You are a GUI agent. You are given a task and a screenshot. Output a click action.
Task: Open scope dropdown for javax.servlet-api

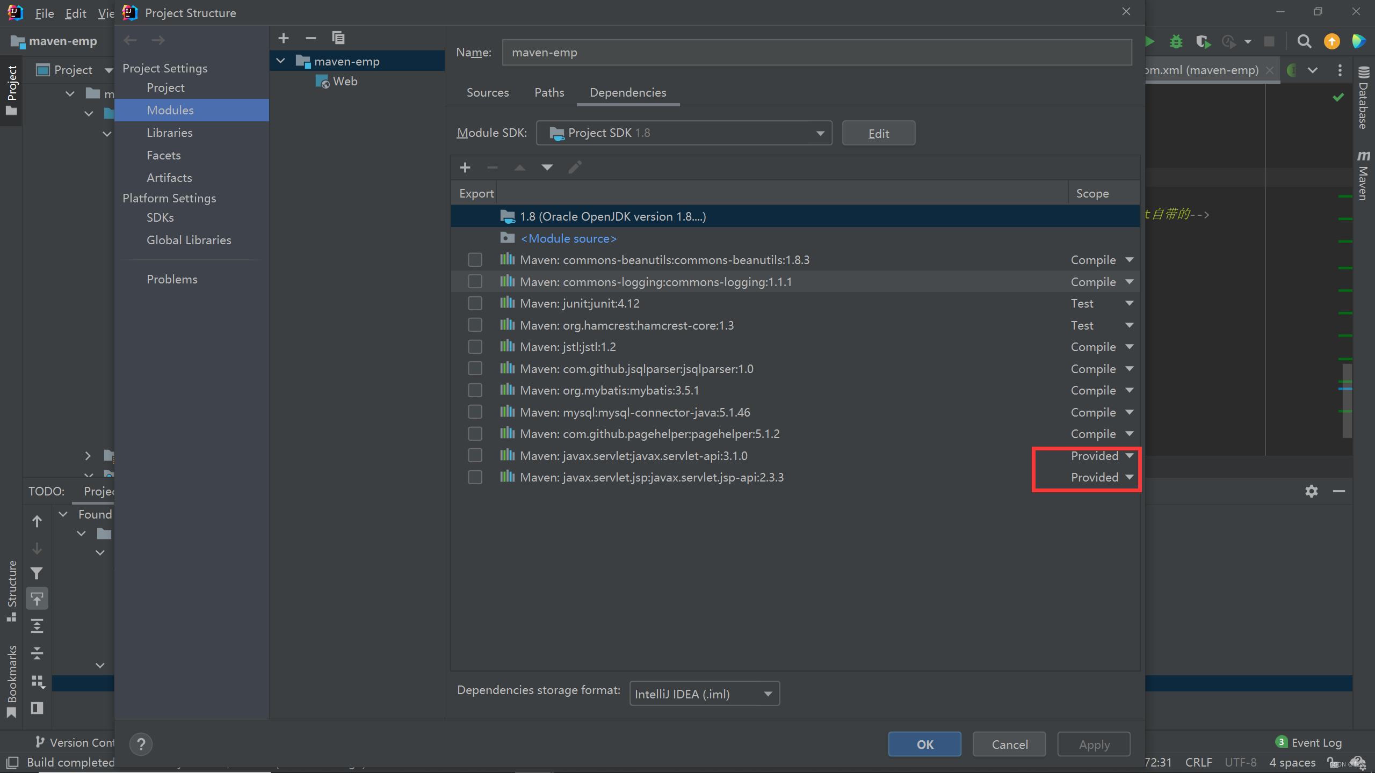pyautogui.click(x=1129, y=456)
